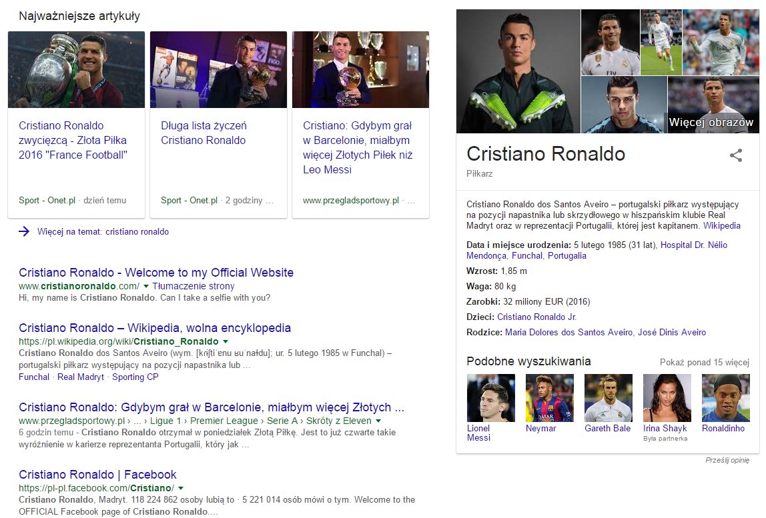Screen dimensions: 766x518
Task: Click thumbnail of Ronaldo in magazine-covers room
Action: point(218,70)
